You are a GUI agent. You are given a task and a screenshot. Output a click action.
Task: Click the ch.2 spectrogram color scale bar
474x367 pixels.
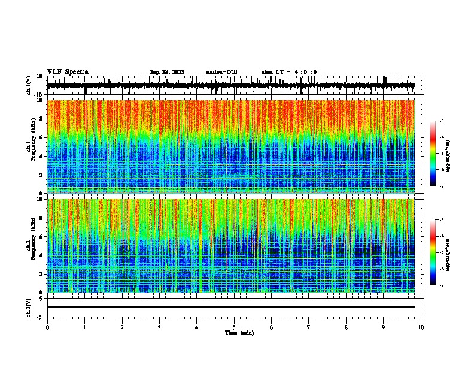(433, 252)
